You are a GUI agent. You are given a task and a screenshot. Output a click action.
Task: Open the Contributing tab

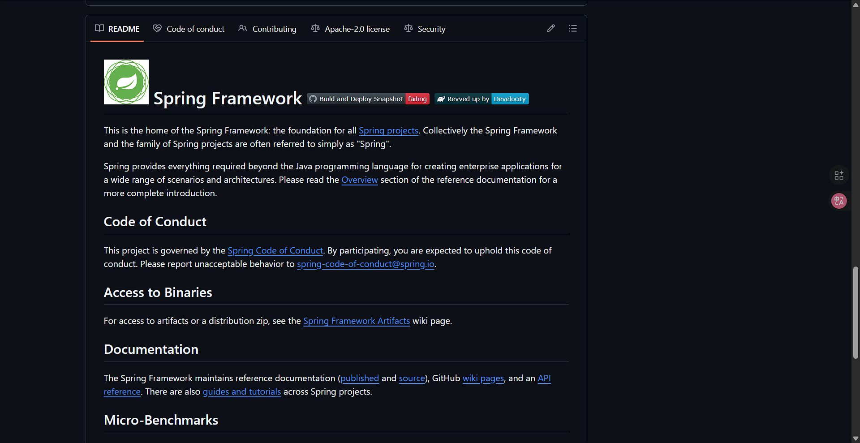point(267,29)
